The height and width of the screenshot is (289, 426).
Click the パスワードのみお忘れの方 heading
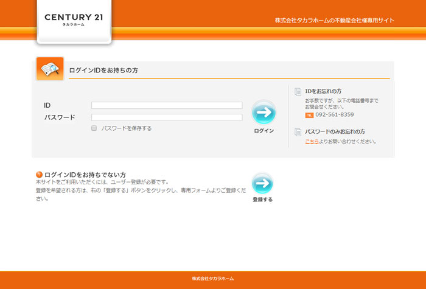point(335,132)
